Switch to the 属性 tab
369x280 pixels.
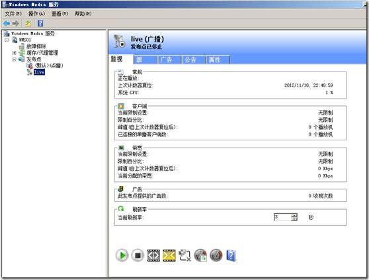coord(218,60)
